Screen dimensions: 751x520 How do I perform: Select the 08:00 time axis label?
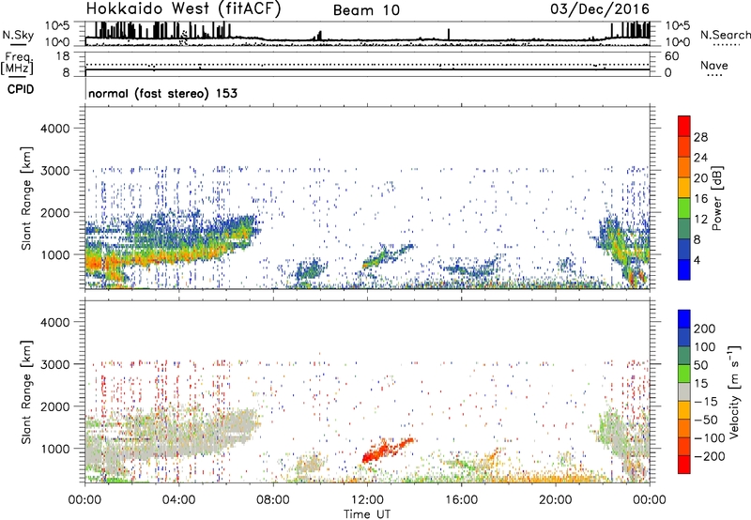pyautogui.click(x=273, y=500)
